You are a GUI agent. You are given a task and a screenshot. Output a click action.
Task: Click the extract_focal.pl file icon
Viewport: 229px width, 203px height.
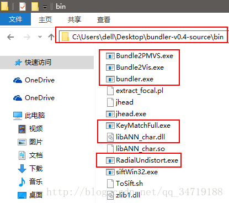click(x=110, y=91)
